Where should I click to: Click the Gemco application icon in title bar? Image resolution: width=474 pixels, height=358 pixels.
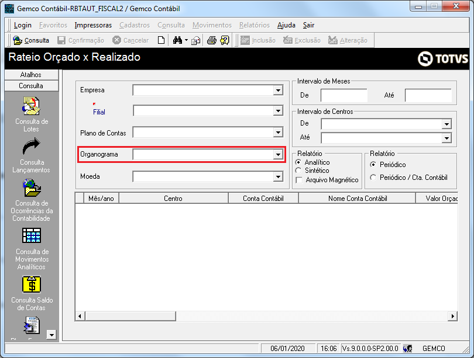[x=9, y=8]
